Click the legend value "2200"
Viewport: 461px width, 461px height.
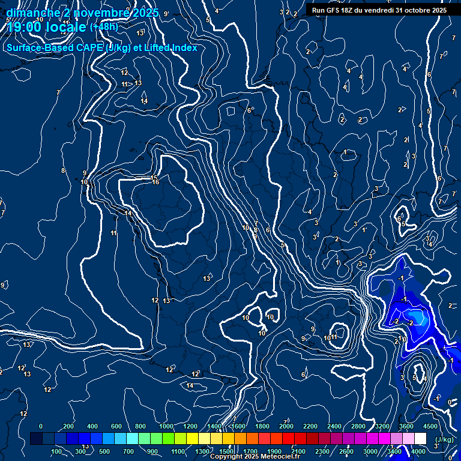point(310,426)
